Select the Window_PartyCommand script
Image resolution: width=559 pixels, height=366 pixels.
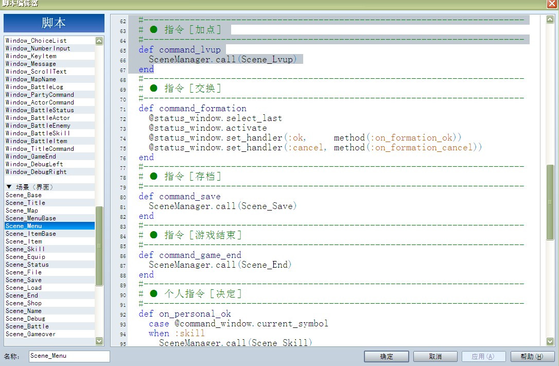click(49, 95)
